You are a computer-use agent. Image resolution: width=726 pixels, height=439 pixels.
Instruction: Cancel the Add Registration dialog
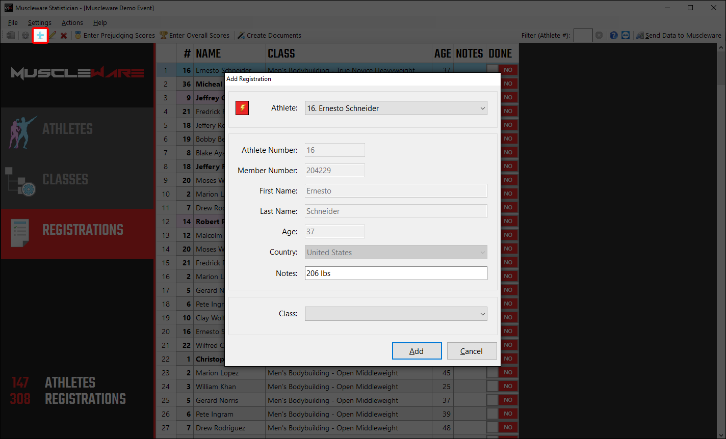tap(472, 351)
